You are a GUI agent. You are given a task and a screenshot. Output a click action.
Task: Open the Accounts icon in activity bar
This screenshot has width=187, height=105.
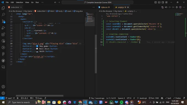(3, 87)
